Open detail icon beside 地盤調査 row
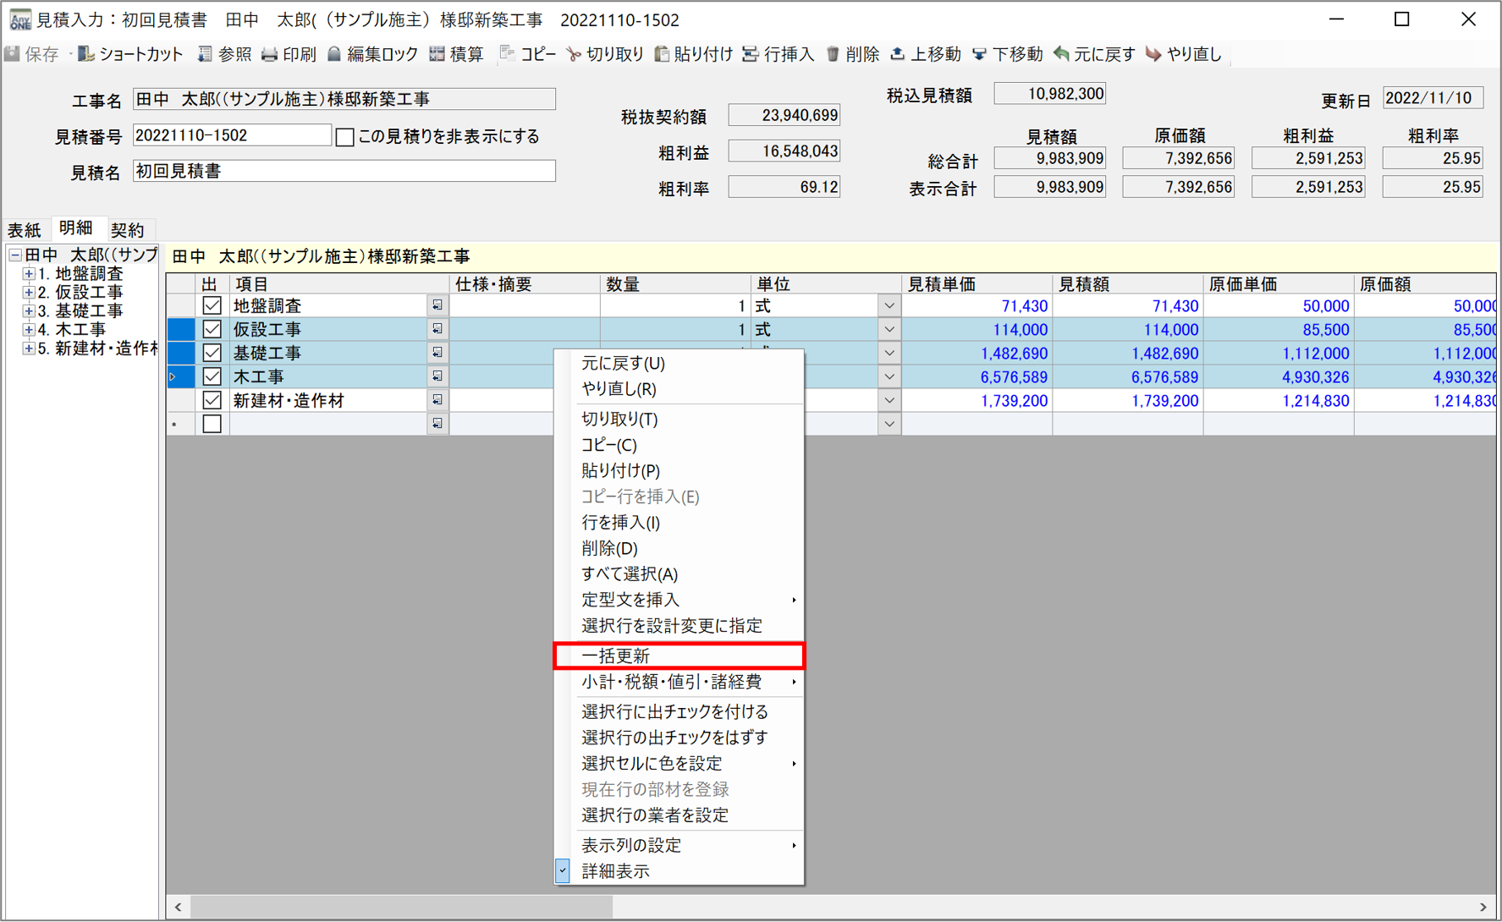The image size is (1502, 922). tap(437, 305)
